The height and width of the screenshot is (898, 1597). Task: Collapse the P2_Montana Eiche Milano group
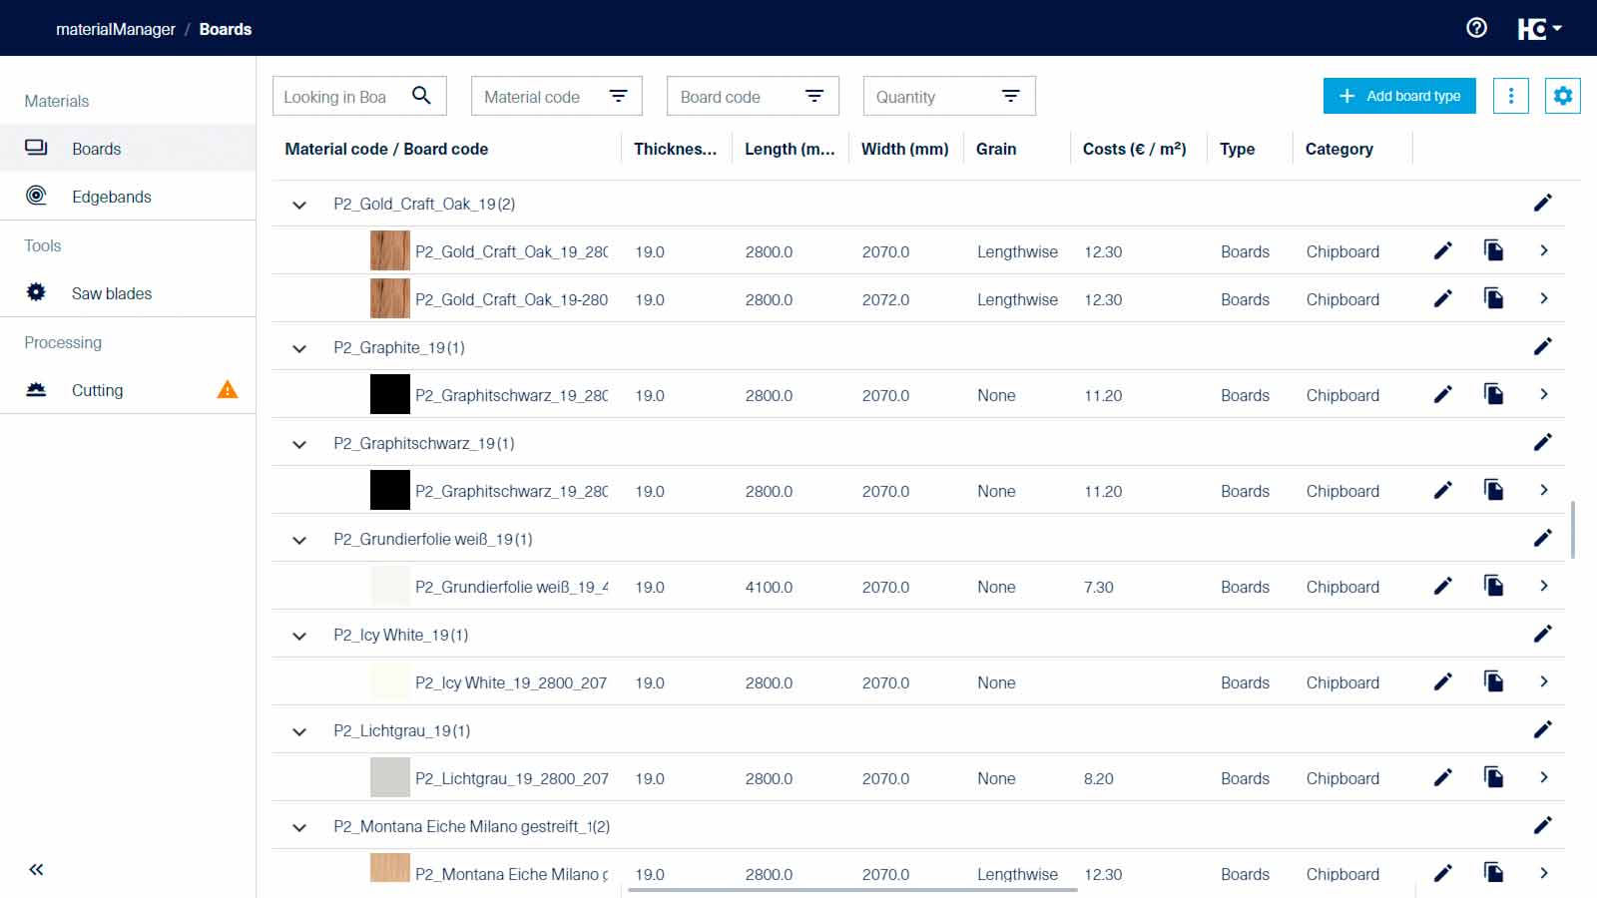pyautogui.click(x=299, y=827)
